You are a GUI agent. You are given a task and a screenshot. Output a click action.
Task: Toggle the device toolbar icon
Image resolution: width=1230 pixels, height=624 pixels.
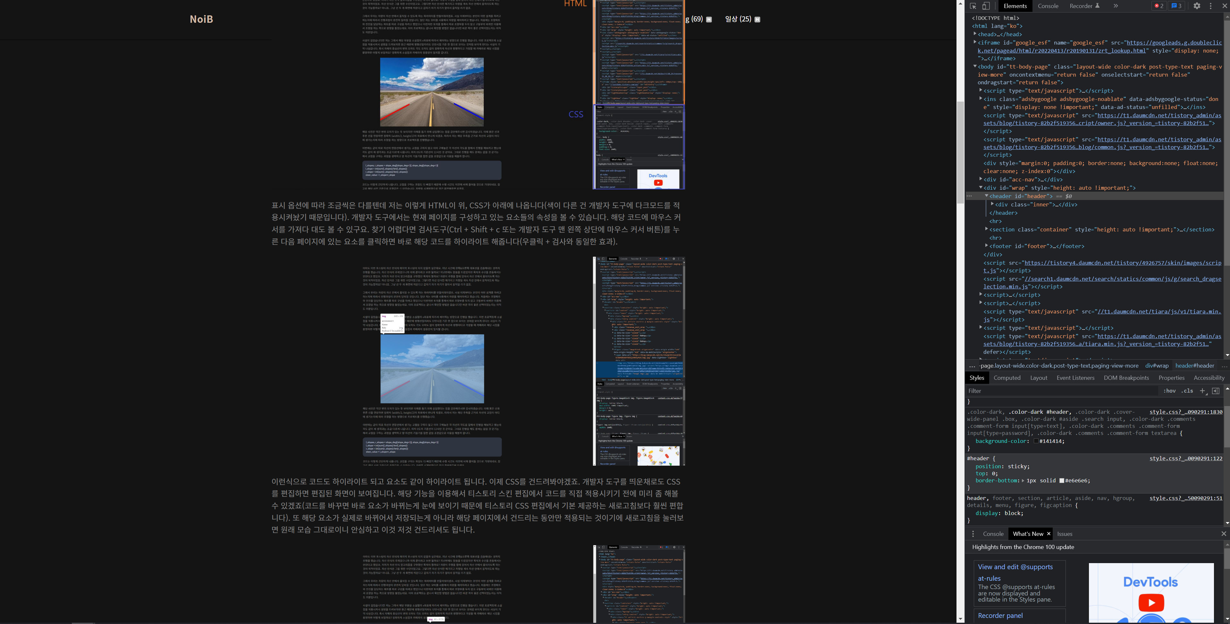click(986, 6)
